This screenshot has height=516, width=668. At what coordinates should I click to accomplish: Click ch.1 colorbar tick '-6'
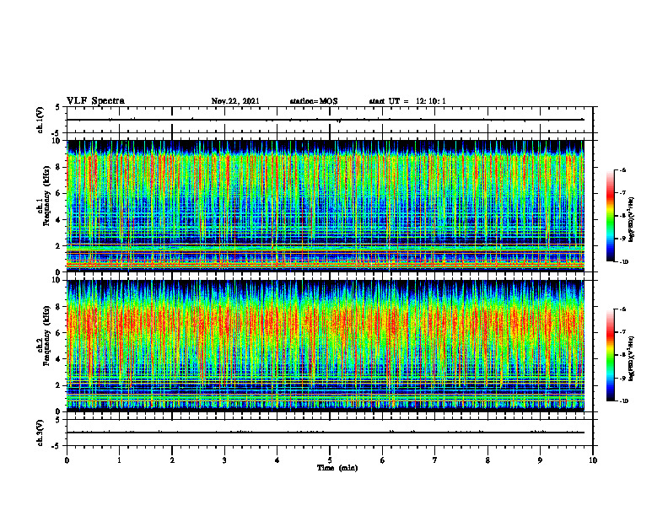(622, 170)
